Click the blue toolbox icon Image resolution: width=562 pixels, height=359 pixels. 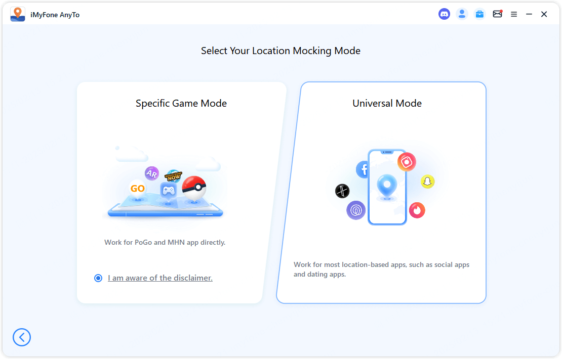click(479, 14)
